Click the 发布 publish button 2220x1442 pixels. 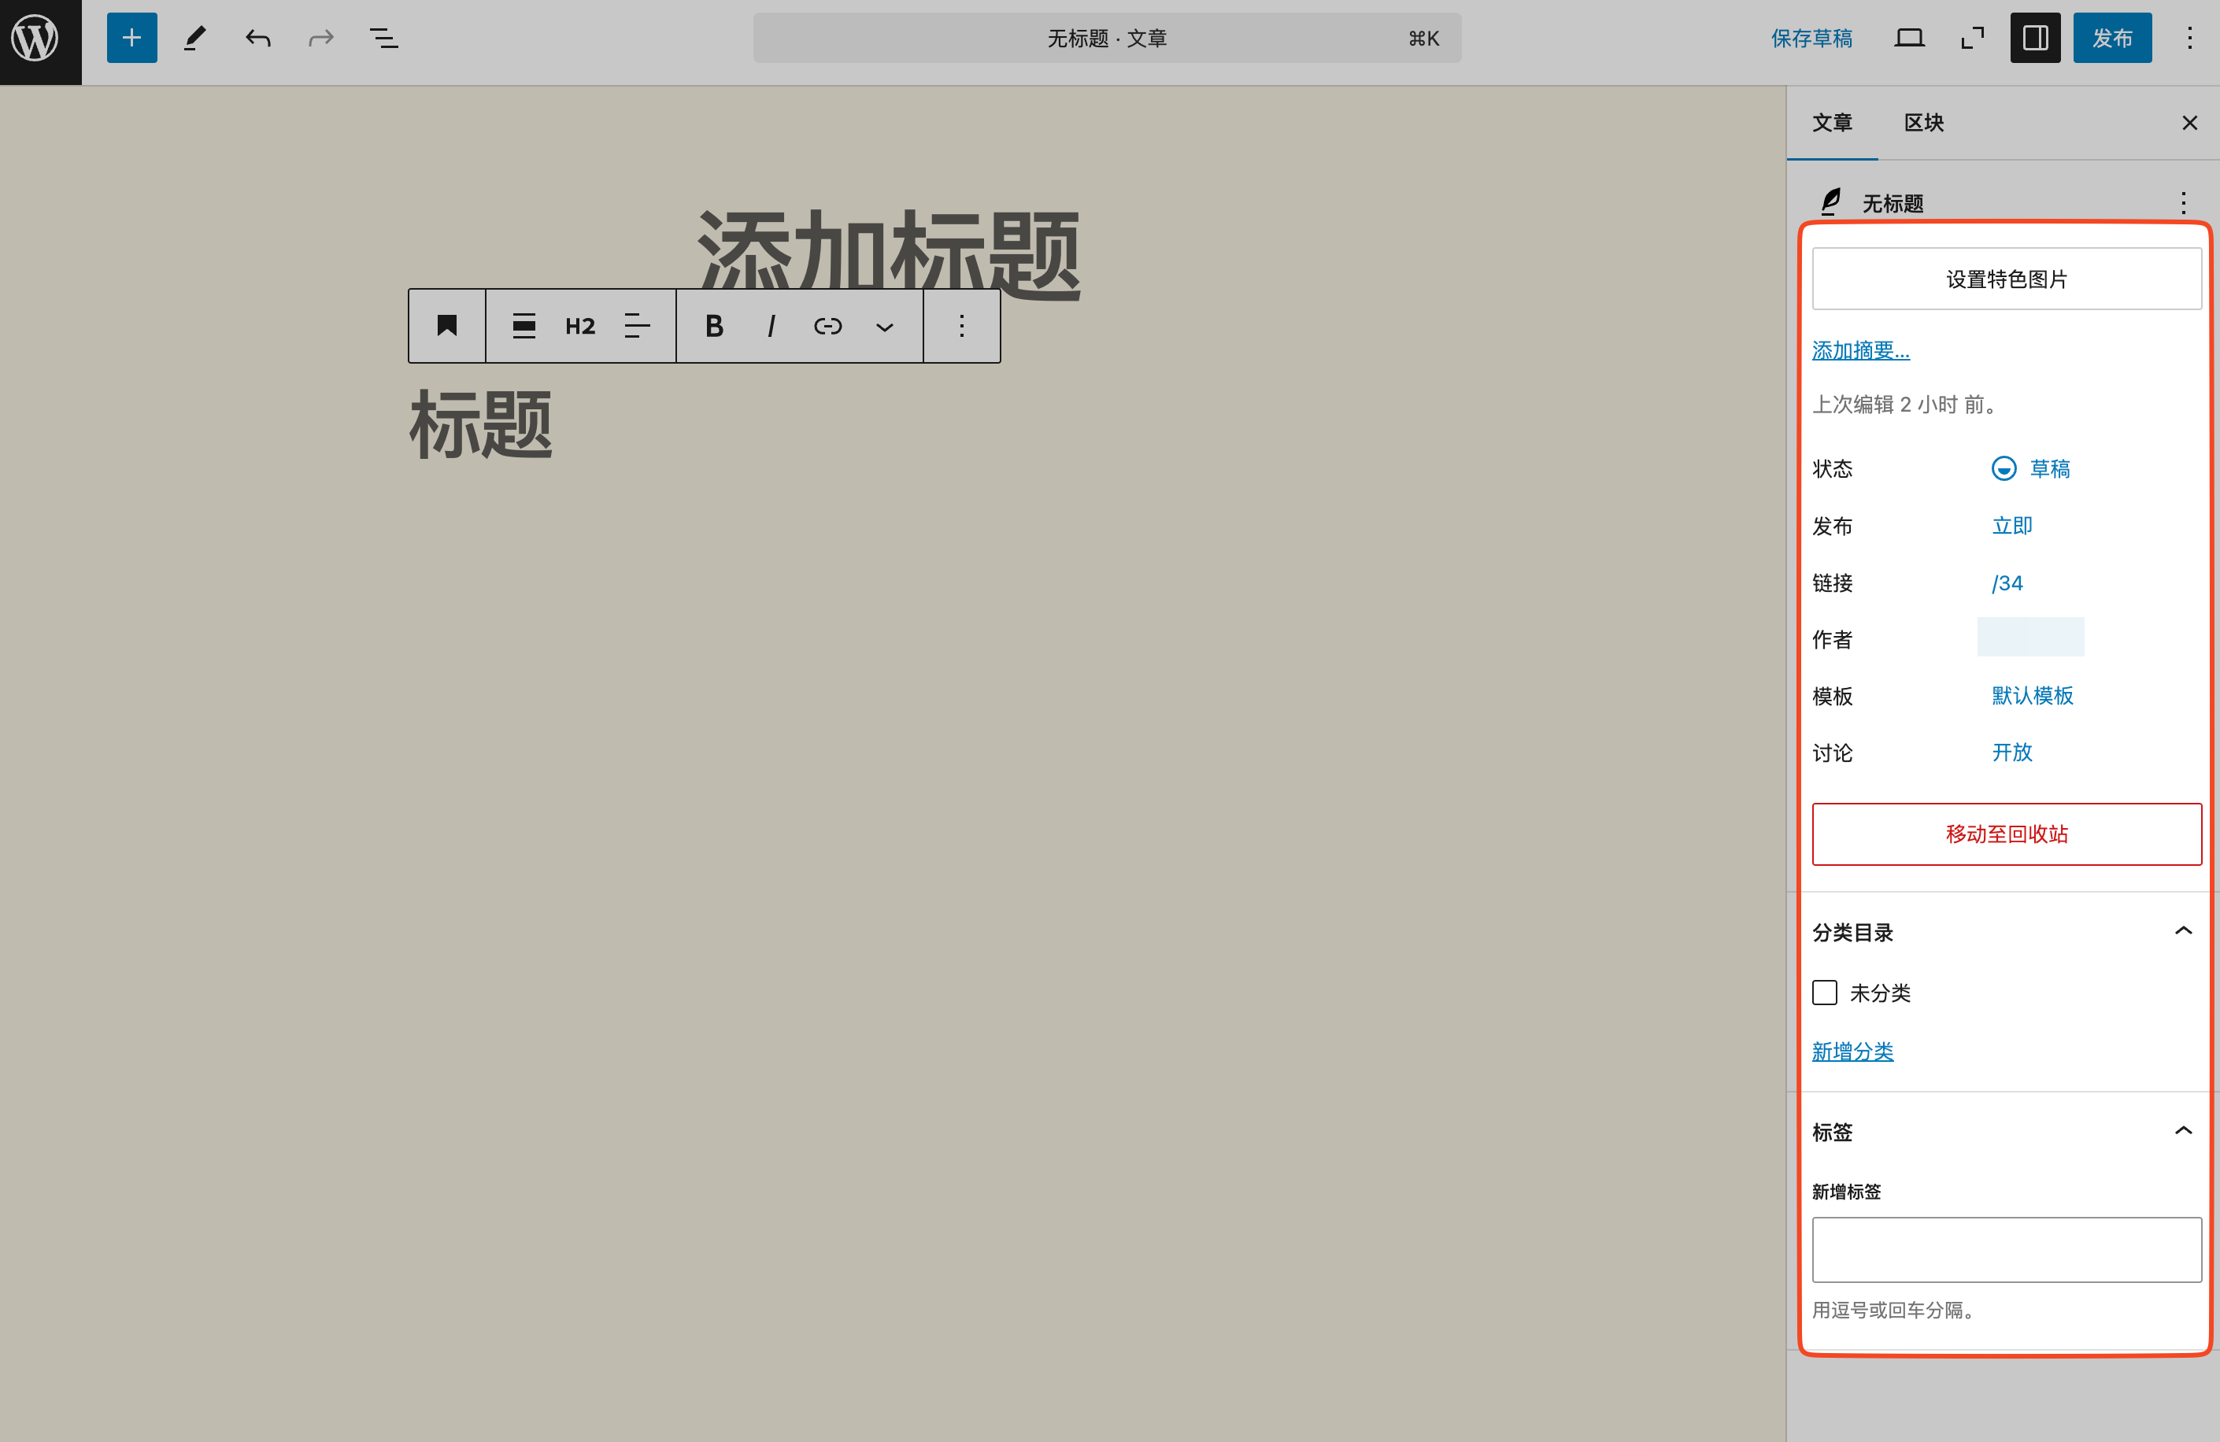click(2112, 39)
